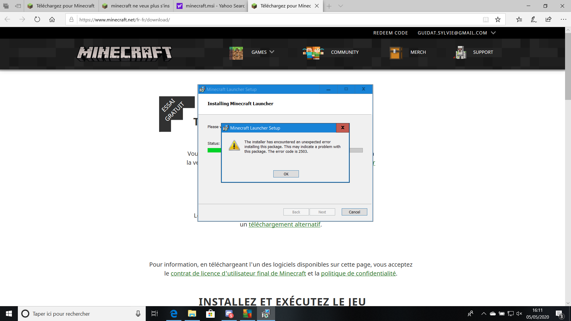The width and height of the screenshot is (571, 321).
Task: Open the contrat de licence d'utilisateur final link
Action: (x=238, y=273)
